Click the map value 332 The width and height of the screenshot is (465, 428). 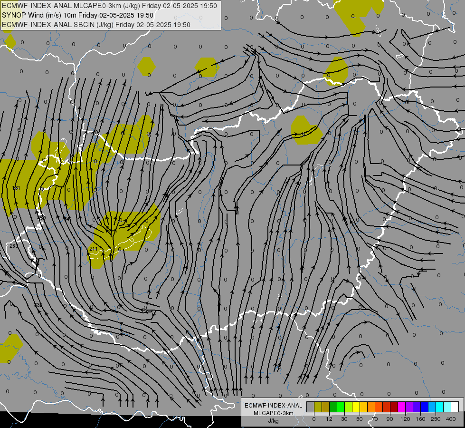(x=38, y=305)
